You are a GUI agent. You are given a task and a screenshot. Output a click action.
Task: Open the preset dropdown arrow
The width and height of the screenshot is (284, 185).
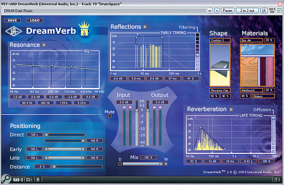(x=209, y=11)
